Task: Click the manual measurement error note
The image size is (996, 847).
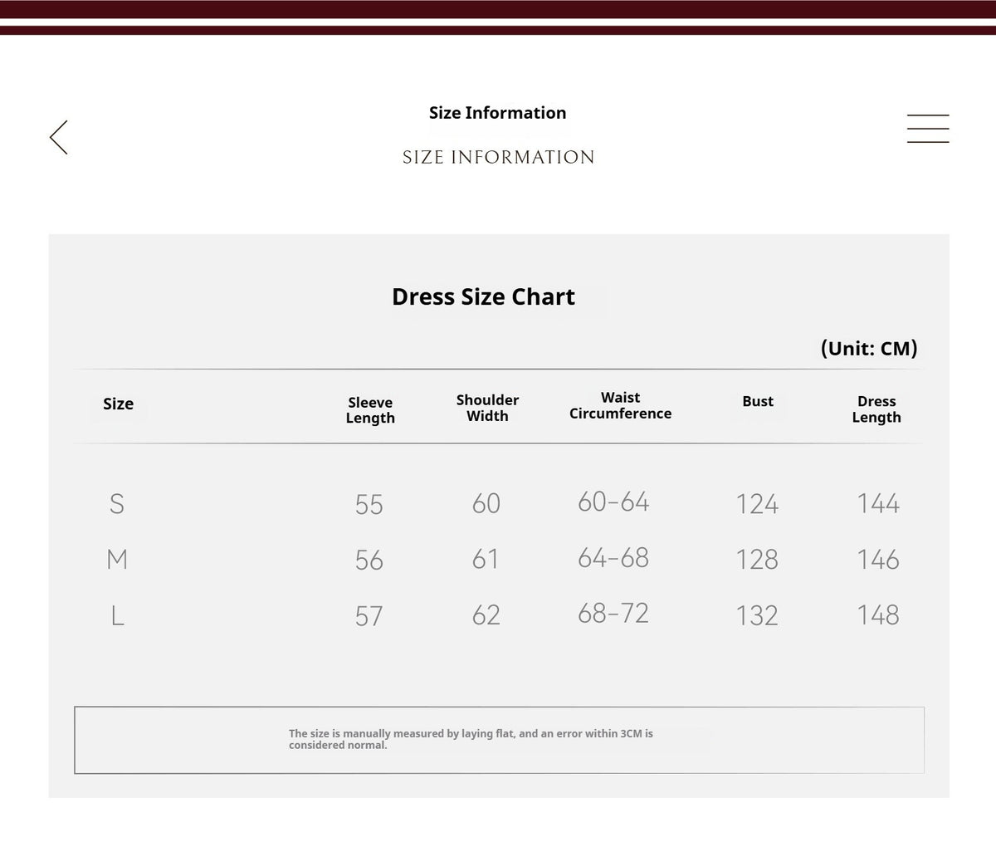Action: 471,739
